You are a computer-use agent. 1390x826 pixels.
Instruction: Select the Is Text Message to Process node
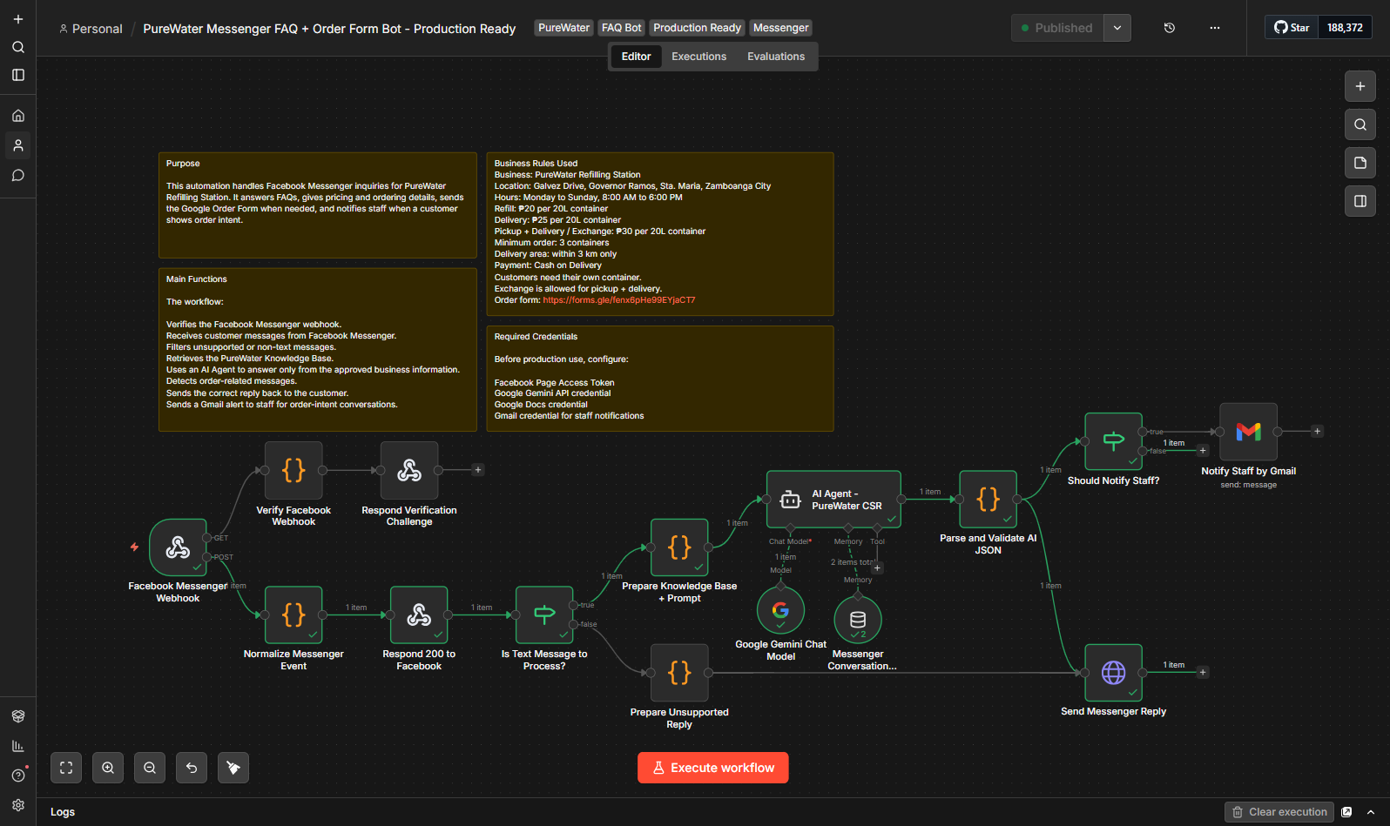(x=544, y=614)
